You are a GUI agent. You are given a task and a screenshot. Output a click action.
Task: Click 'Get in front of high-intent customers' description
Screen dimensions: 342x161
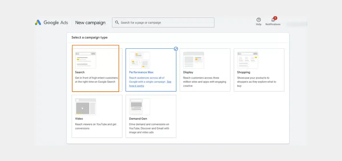[96, 80]
